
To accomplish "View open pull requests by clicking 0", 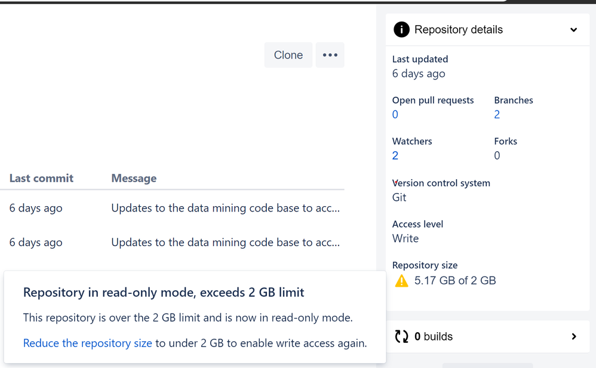I will pyautogui.click(x=395, y=114).
